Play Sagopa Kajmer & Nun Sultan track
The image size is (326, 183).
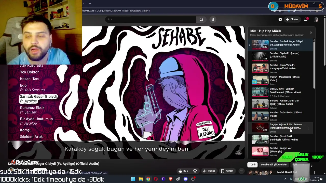[281, 128]
